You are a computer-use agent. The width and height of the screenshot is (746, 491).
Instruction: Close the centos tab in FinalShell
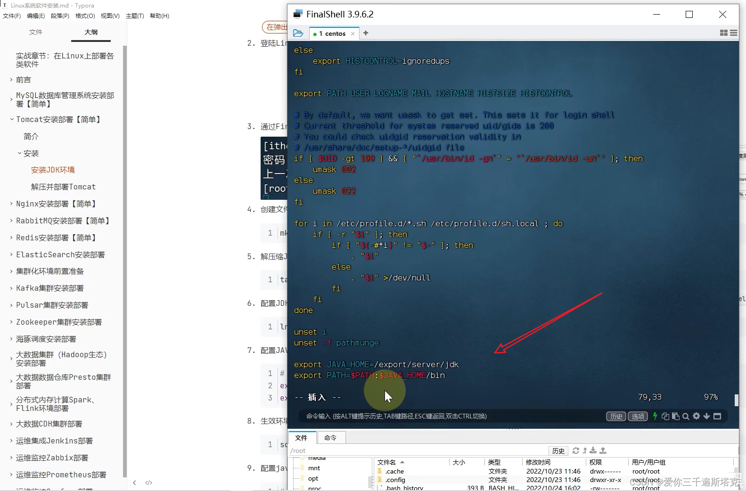click(353, 33)
